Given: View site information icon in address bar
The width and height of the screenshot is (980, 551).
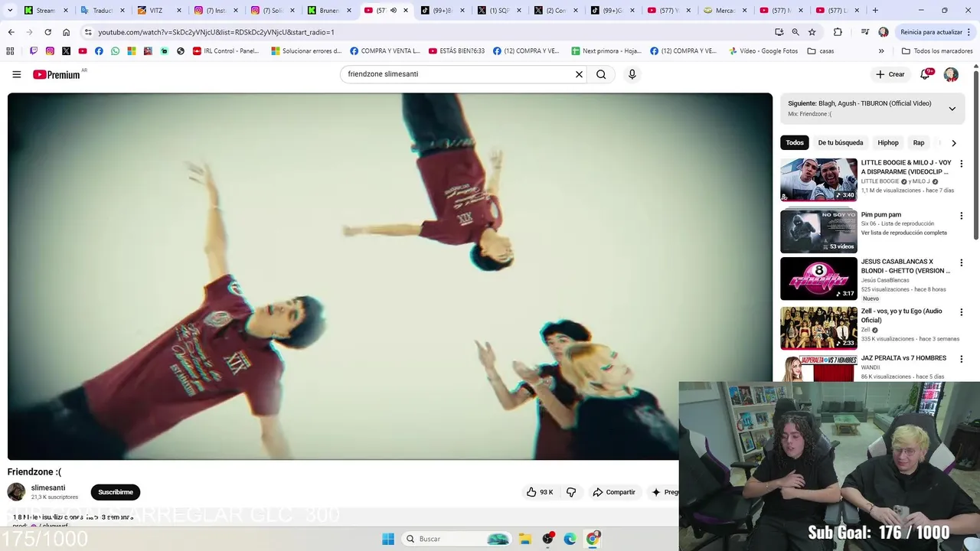Looking at the screenshot, I should (x=88, y=32).
